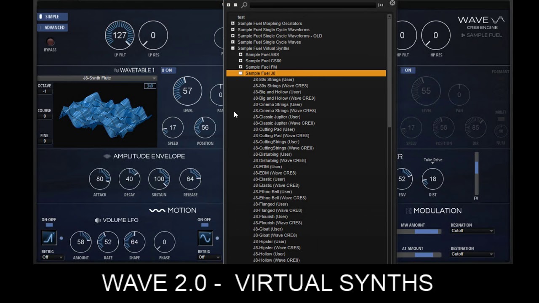
Task: Click the preset browser search field
Action: pyautogui.click(x=312, y=5)
